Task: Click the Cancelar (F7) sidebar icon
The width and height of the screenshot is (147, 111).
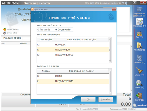Action: coord(140,58)
